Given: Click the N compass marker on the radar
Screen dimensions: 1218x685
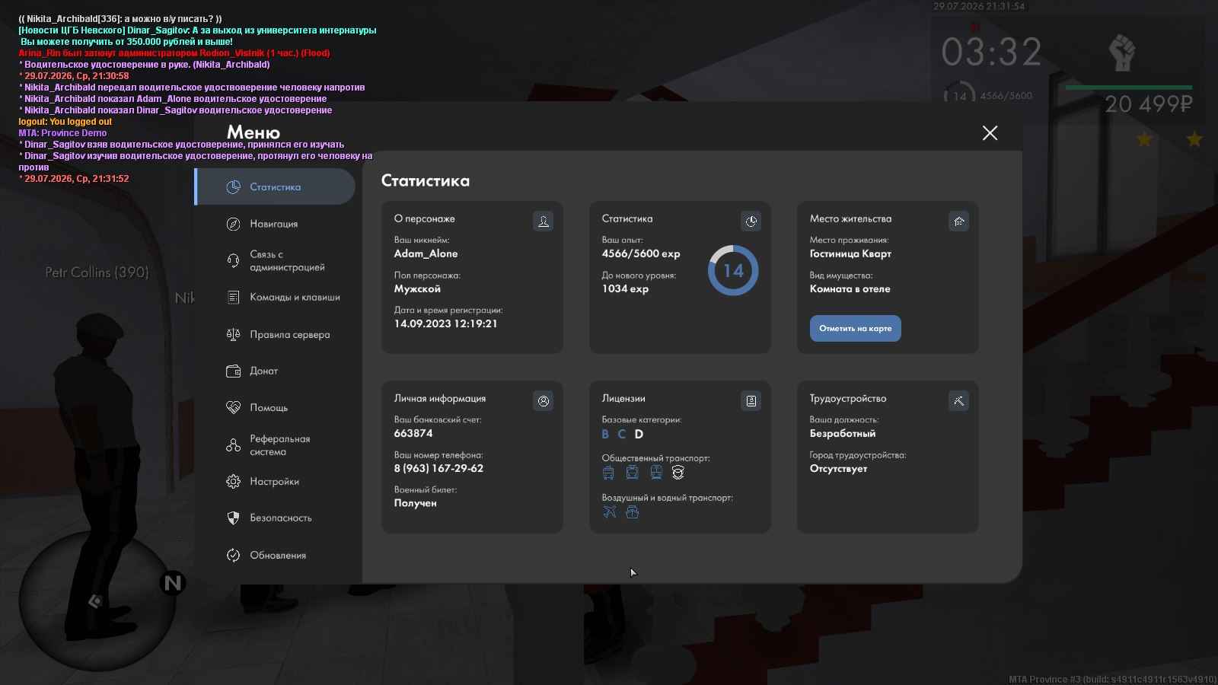Looking at the screenshot, I should [173, 583].
